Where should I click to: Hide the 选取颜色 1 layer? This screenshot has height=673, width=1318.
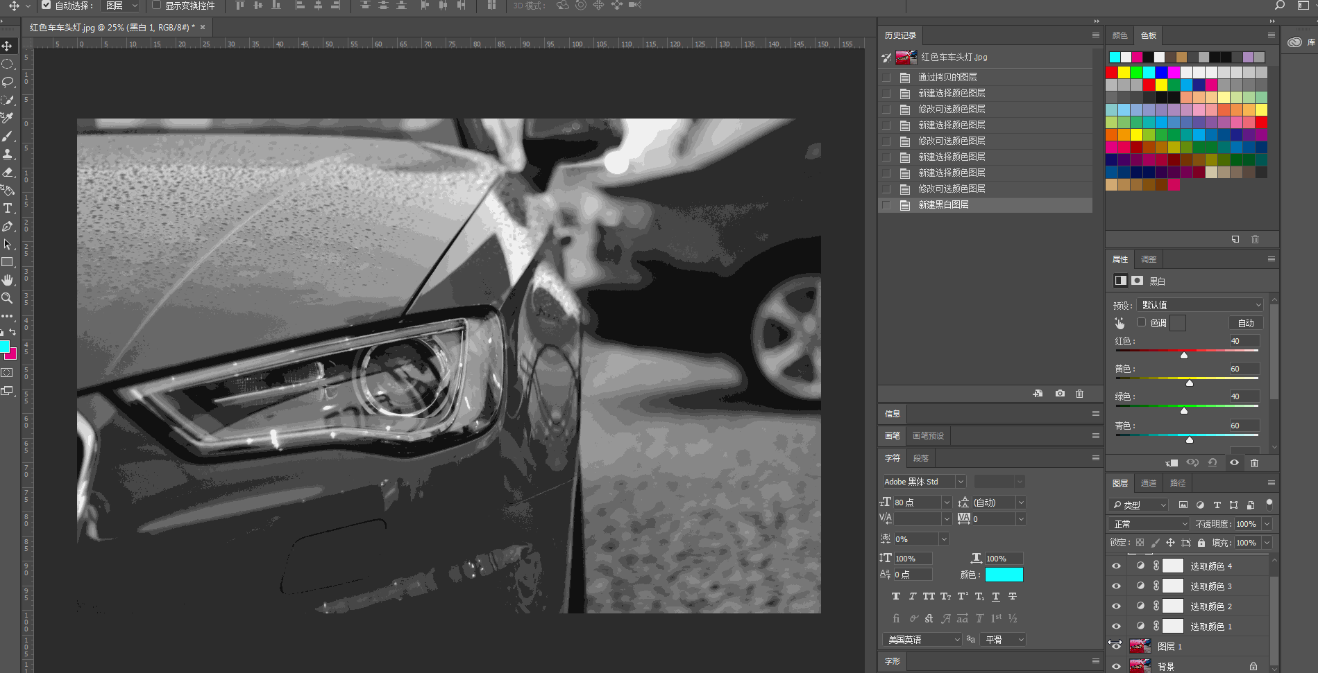1116,627
